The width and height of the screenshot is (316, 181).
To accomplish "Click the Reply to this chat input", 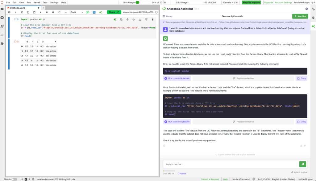I will pyautogui.click(x=231, y=164).
